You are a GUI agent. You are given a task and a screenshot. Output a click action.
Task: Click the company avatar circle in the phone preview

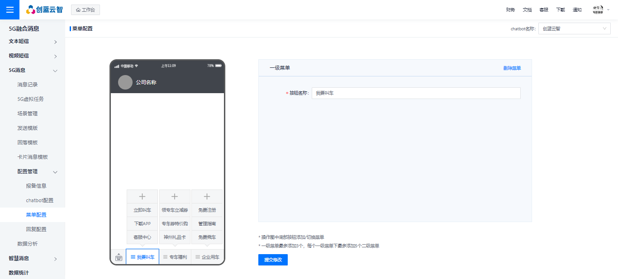tap(125, 82)
